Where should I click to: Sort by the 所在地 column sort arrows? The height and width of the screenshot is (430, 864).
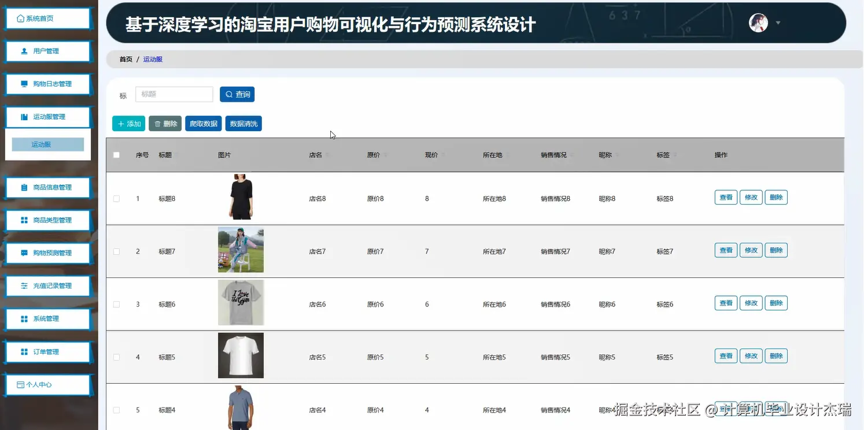coord(508,155)
